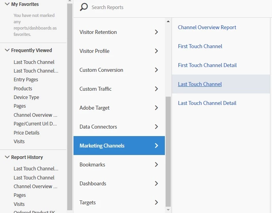Click the Data Connectors chevron arrow
Screen dimensions: 272x213
point(157,127)
